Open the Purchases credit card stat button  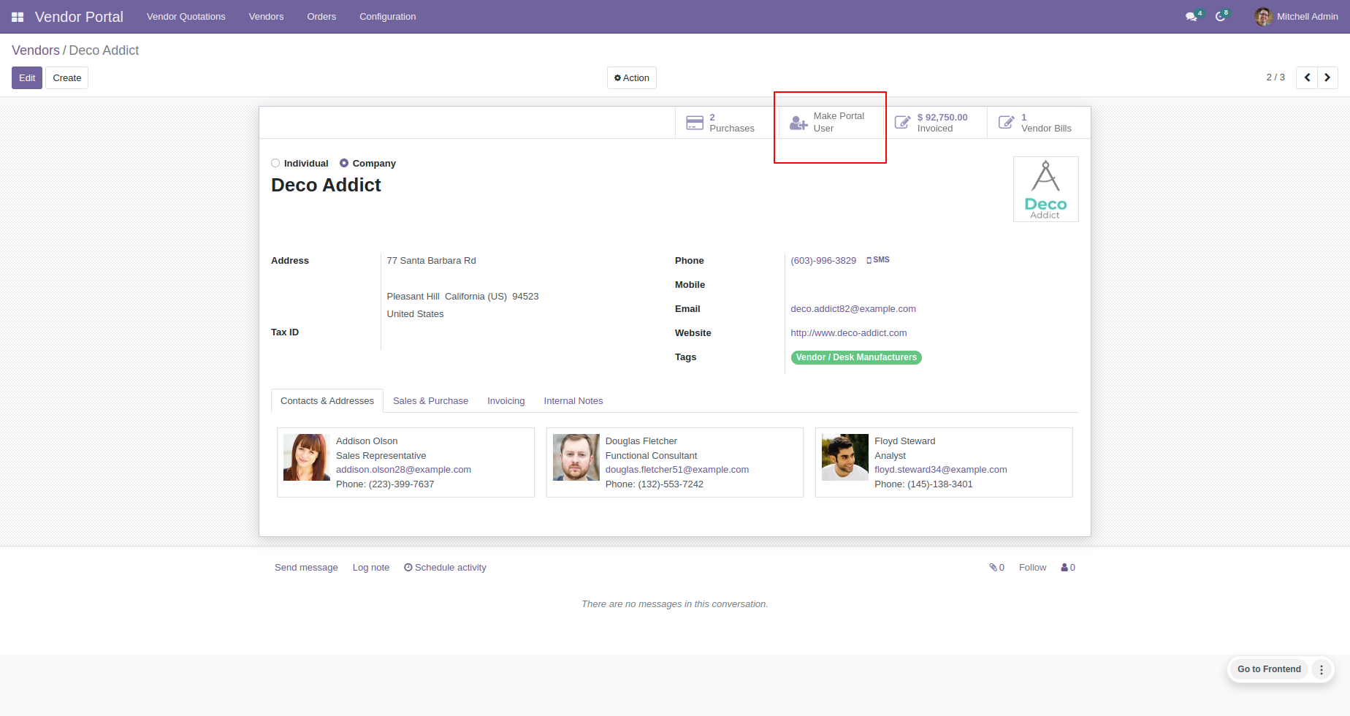[721, 123]
